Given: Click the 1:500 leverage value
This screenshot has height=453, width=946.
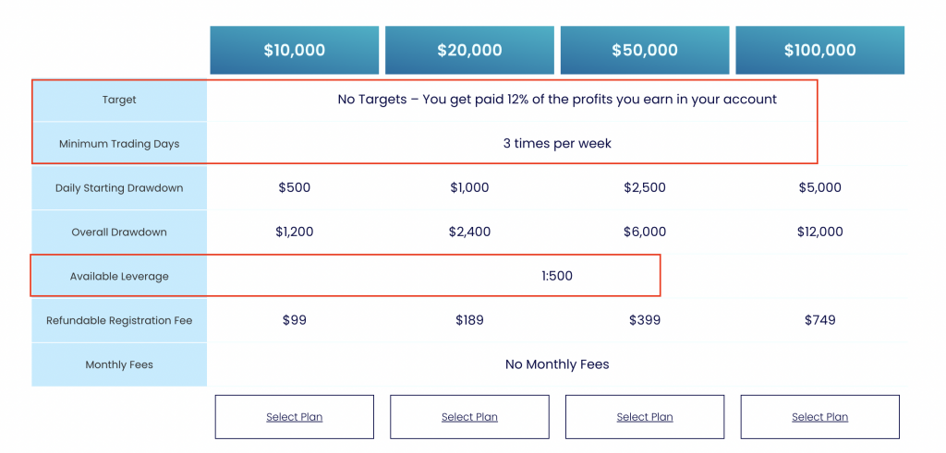Looking at the screenshot, I should pos(557,276).
